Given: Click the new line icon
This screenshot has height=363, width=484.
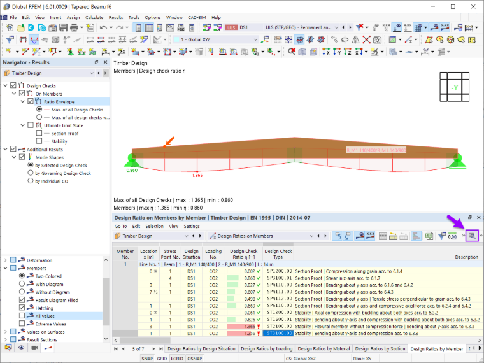Looking at the screenshot, I should (x=25, y=52).
